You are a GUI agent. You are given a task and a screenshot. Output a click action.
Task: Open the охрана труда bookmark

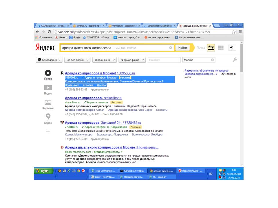[x=158, y=37]
